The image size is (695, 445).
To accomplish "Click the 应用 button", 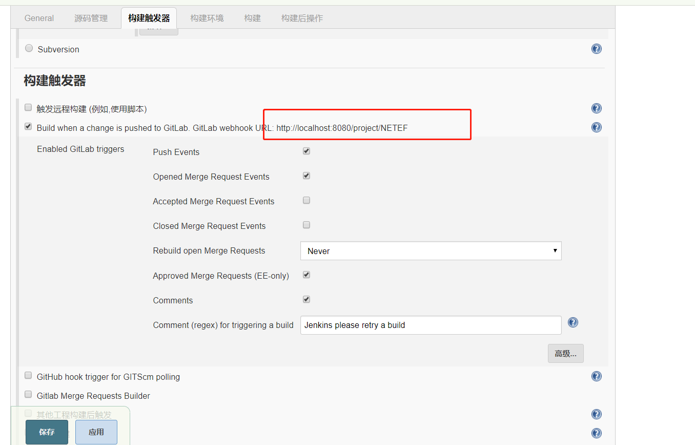I will (96, 432).
